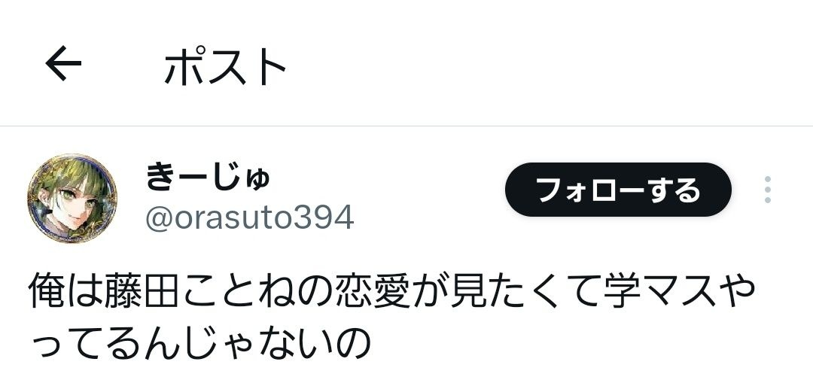
Task: Select the ポスト header title
Action: 225,65
